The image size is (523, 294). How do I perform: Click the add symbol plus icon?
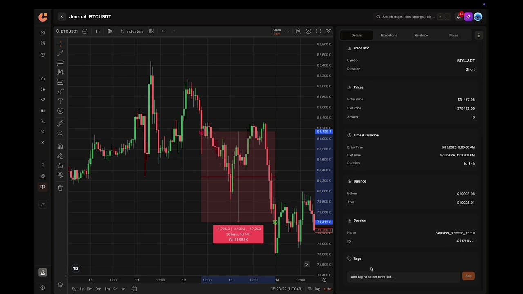click(x=85, y=31)
